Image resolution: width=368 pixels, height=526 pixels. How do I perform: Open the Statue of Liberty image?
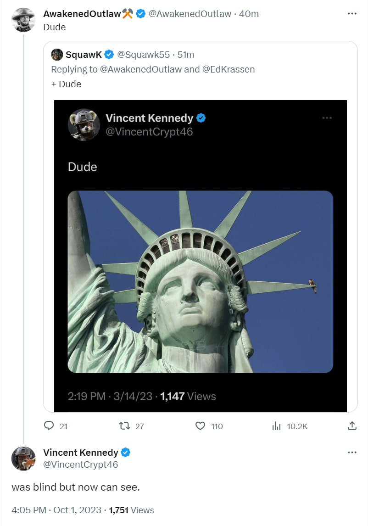click(200, 281)
